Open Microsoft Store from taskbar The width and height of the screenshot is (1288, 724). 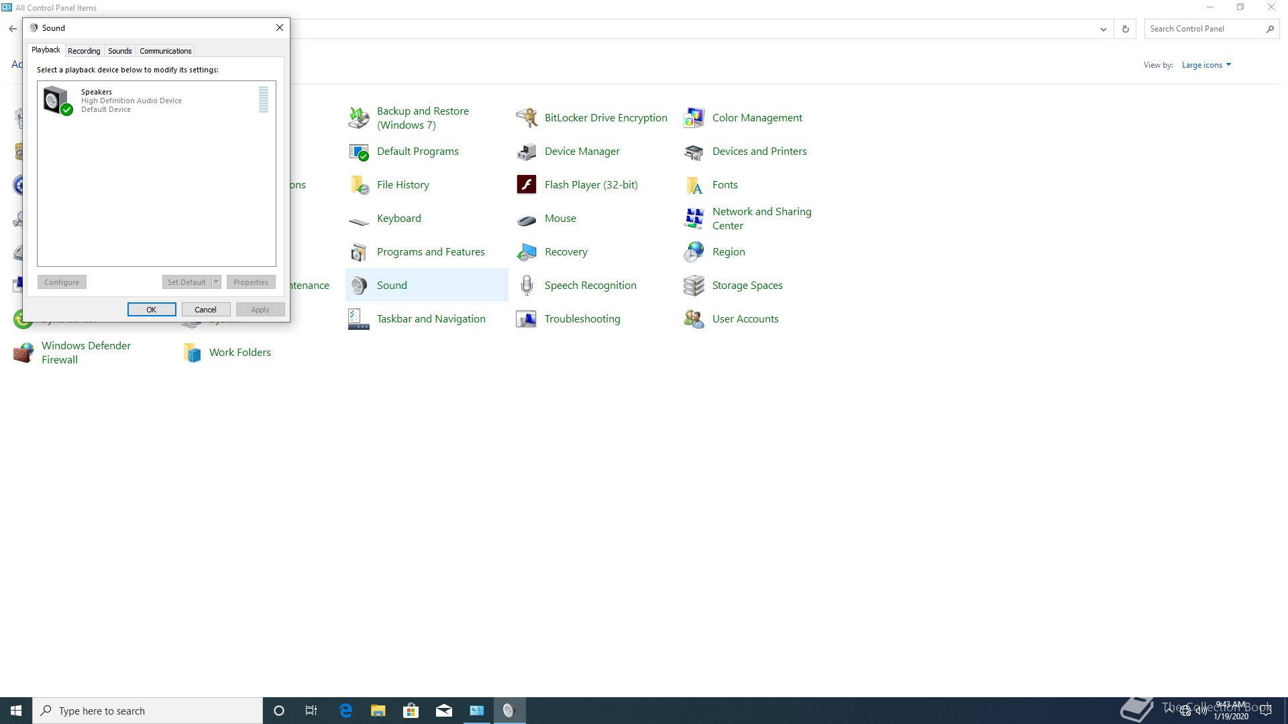pos(411,711)
